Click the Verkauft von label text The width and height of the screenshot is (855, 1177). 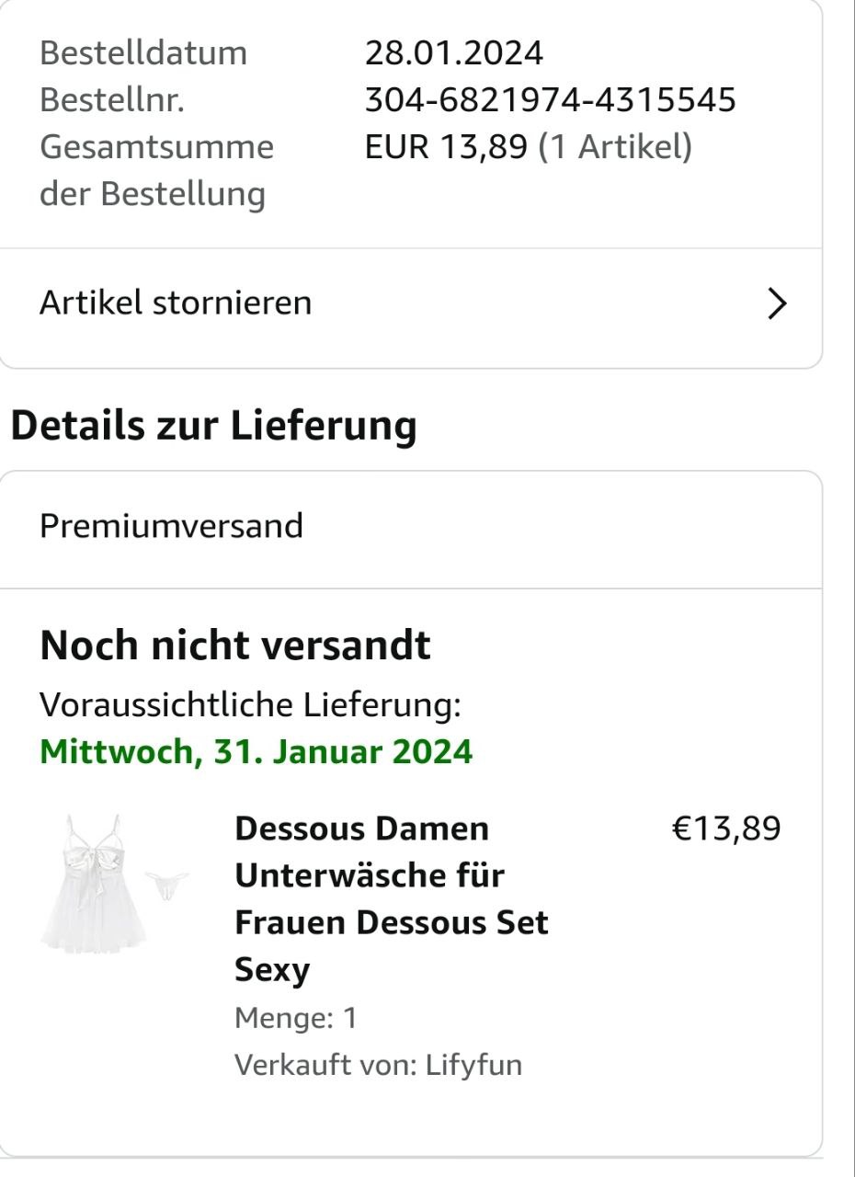pyautogui.click(x=326, y=1065)
